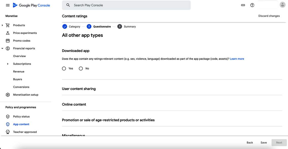The width and height of the screenshot is (288, 149).
Task: Open the user account avatar
Action: (x=282, y=5)
